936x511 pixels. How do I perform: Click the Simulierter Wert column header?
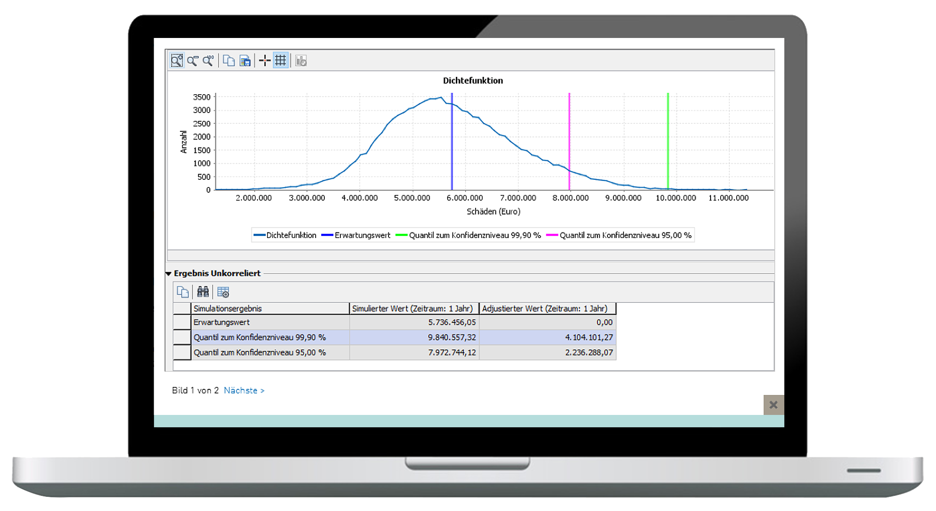coord(414,308)
